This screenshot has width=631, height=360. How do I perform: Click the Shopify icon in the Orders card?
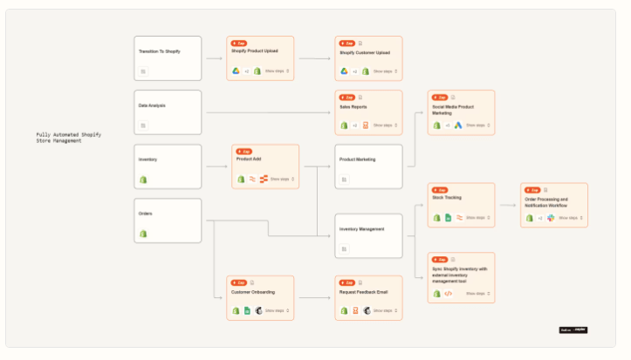(x=143, y=234)
